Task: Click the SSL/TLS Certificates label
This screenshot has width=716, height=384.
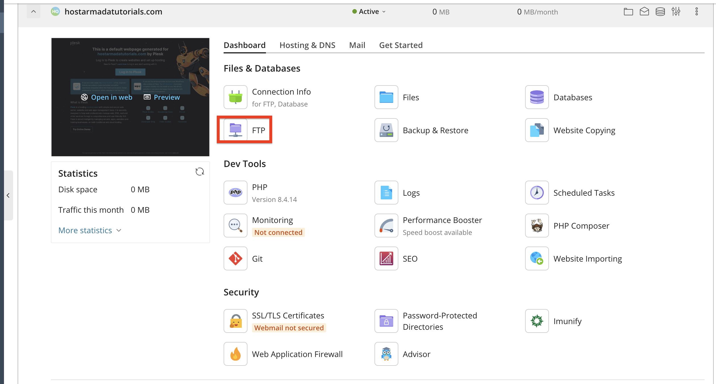Action: (x=288, y=316)
